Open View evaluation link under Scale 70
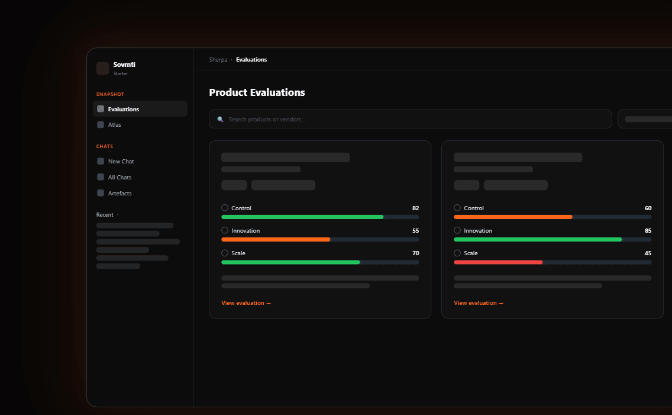This screenshot has width=672, height=415. point(246,303)
